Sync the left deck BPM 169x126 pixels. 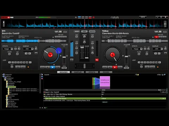(58, 67)
